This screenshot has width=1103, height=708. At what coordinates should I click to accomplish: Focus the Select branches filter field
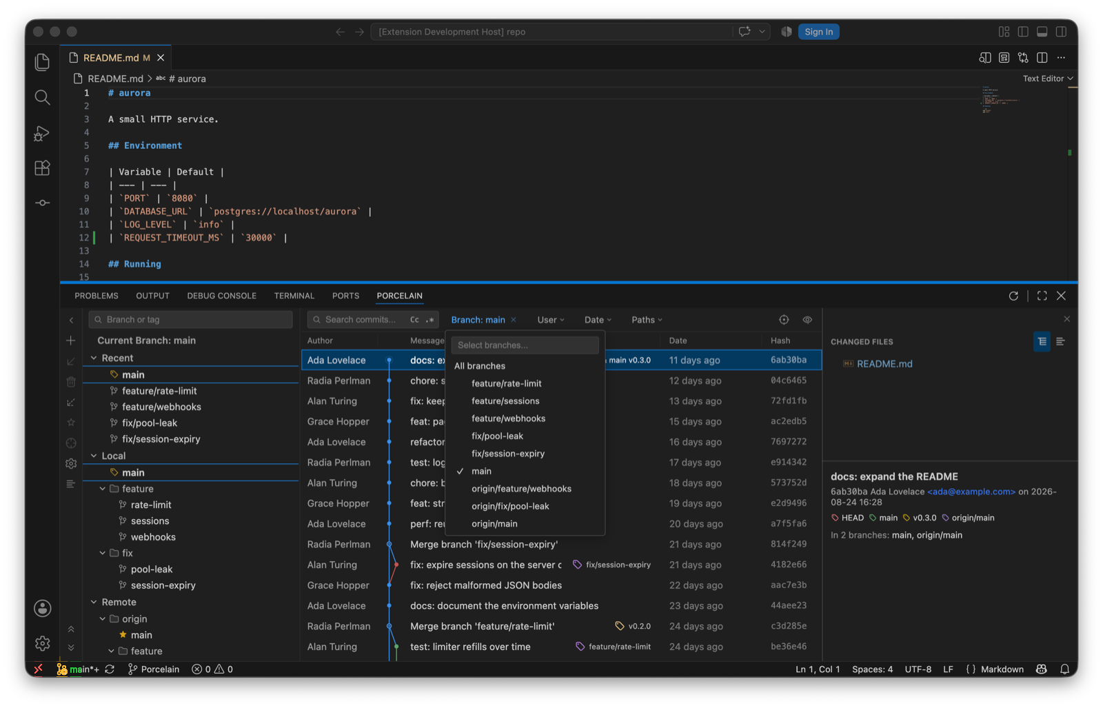click(x=525, y=345)
